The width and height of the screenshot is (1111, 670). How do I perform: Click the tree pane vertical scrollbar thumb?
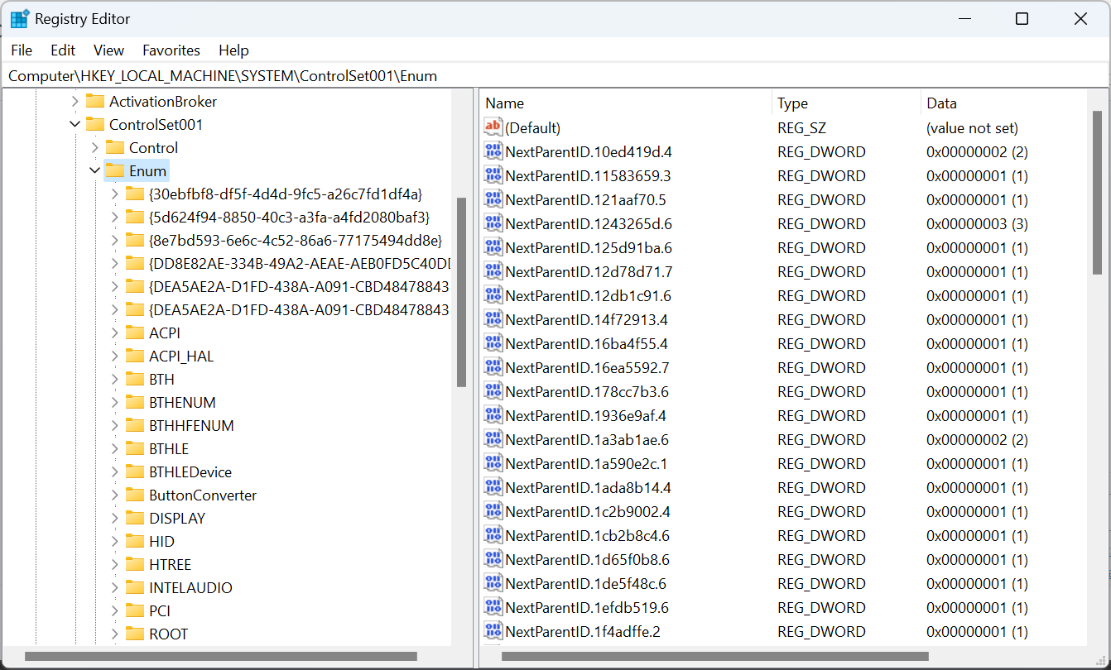(x=461, y=292)
